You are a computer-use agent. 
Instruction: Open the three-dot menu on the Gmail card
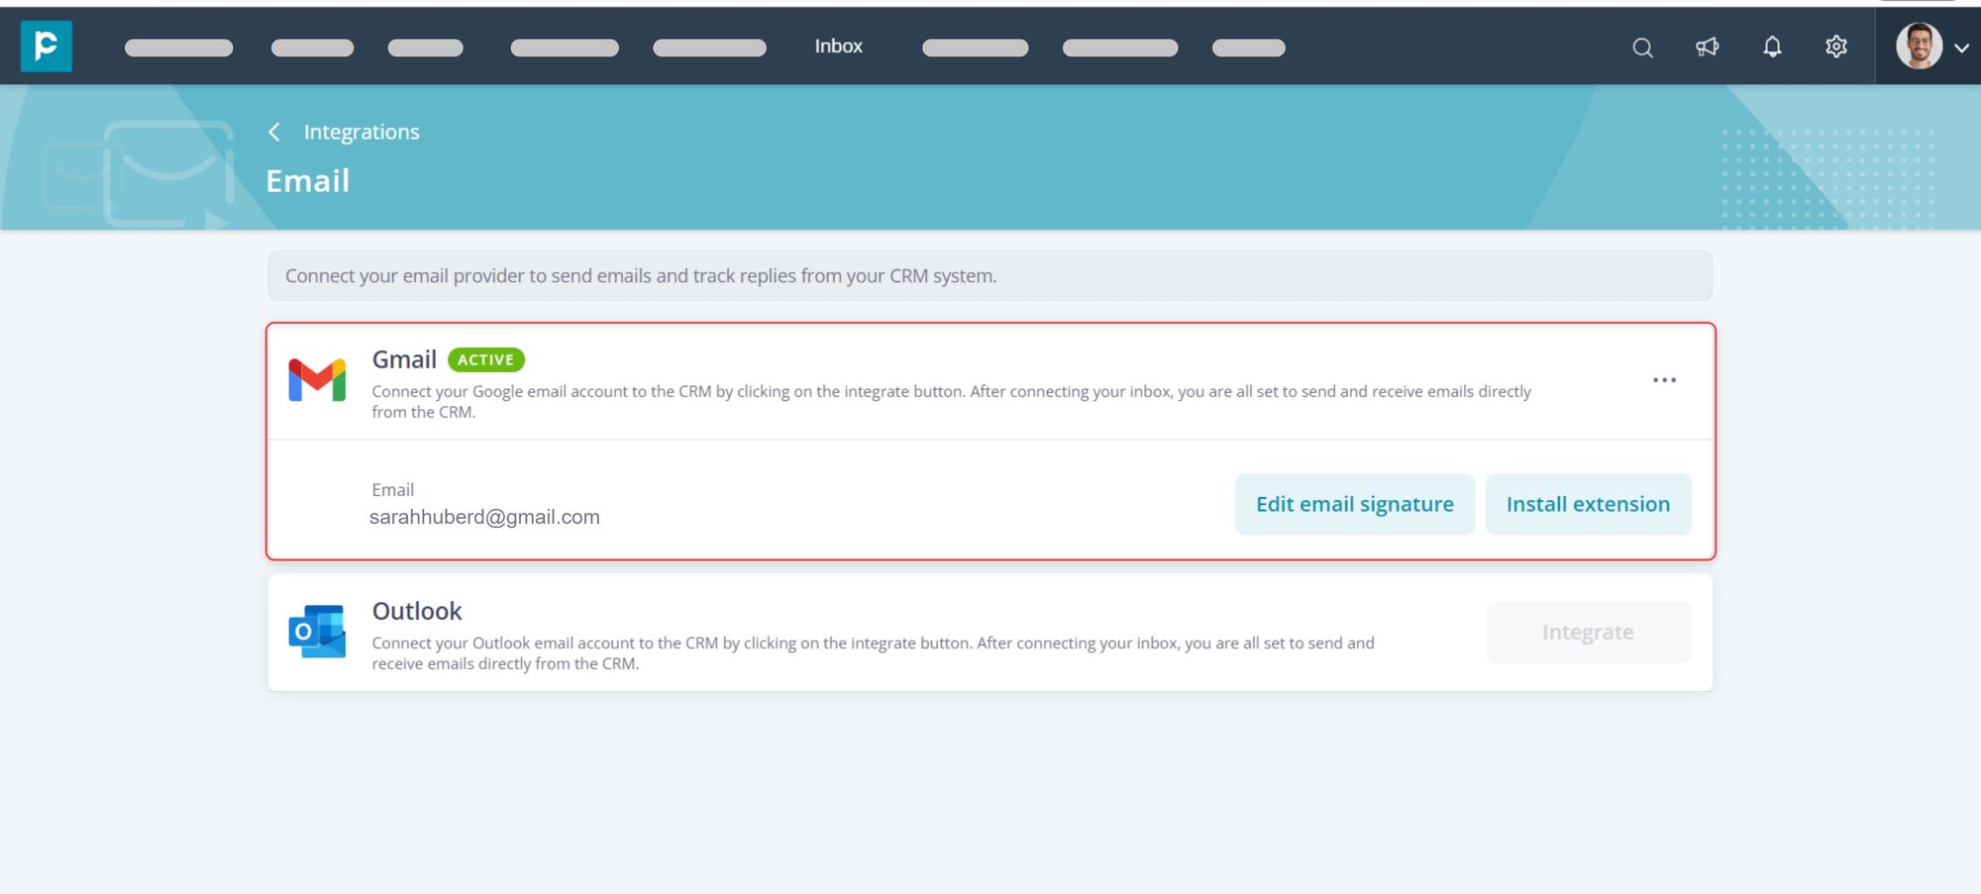[x=1665, y=379]
